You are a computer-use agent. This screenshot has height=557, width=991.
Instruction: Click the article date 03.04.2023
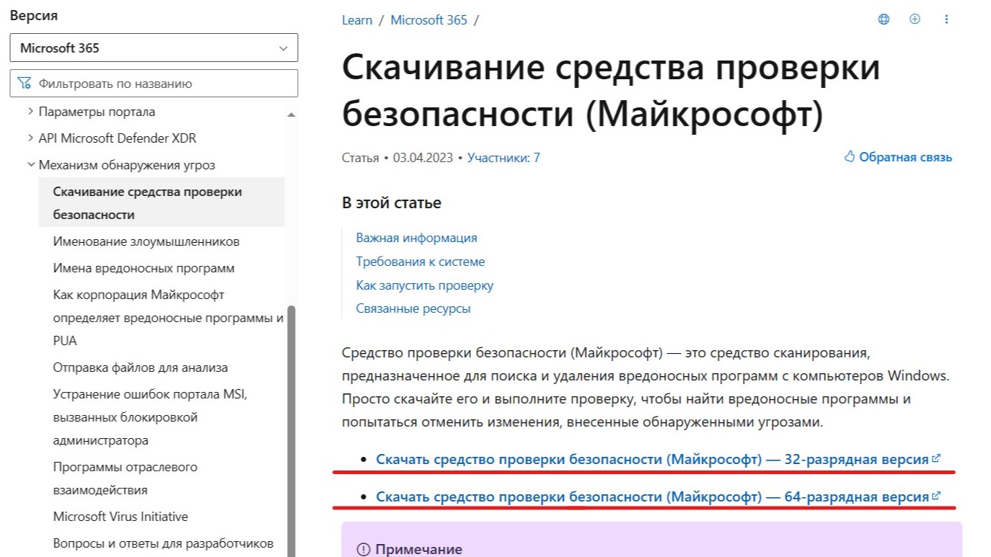tap(423, 157)
